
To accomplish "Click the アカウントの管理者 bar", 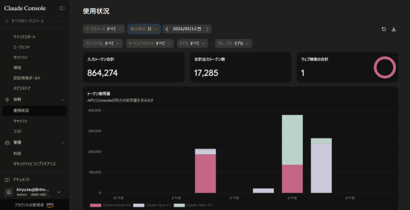I will click(x=35, y=205).
